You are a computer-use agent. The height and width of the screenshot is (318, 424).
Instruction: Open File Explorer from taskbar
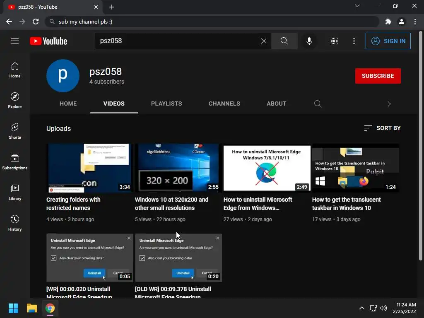[x=31, y=308]
